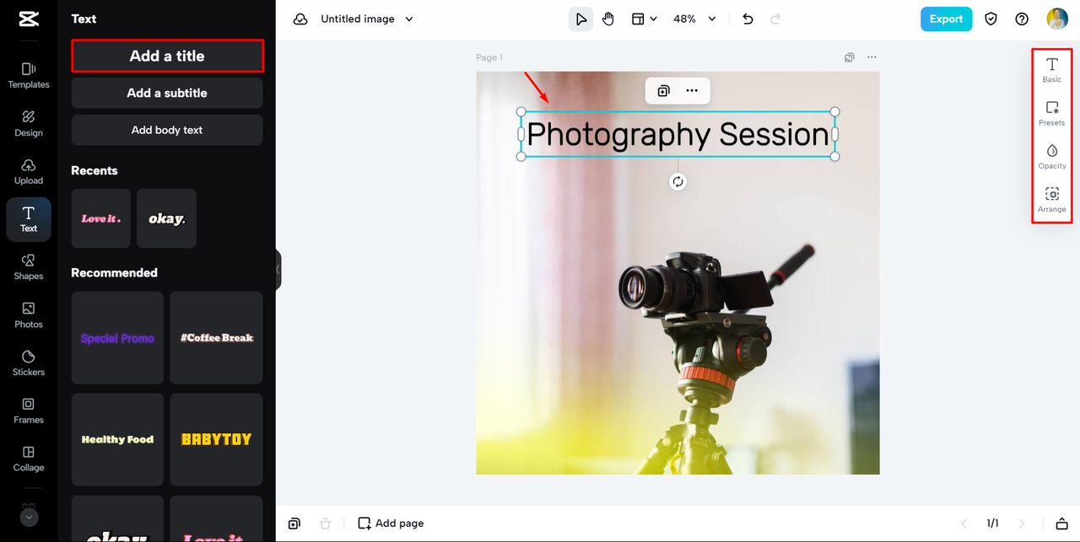Open the layout view dropdown
This screenshot has height=542, width=1080.
[x=645, y=19]
